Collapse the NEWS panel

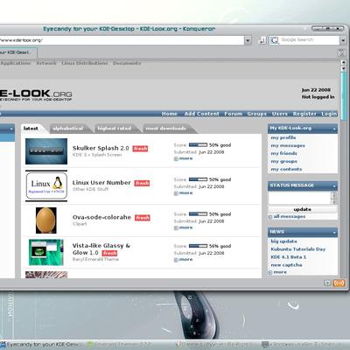point(334,233)
